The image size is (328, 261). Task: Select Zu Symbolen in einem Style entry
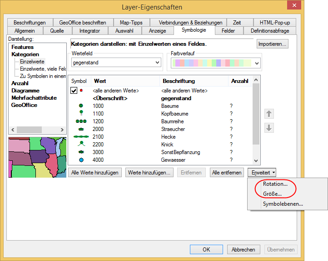point(43,76)
